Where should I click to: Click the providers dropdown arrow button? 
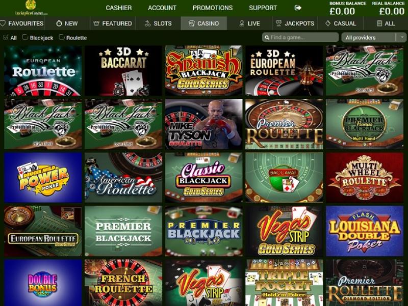[402, 37]
